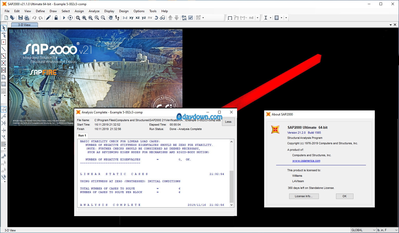This screenshot has height=233, width=399.
Task: Select the 3-D View tab
Action: tap(24, 25)
